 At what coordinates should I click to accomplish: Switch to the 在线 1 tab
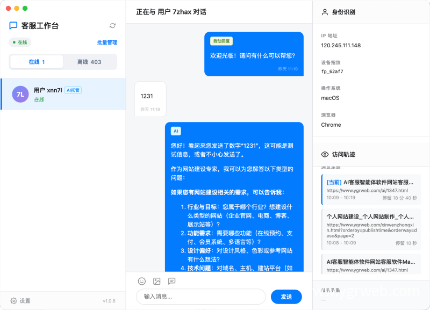click(x=37, y=62)
